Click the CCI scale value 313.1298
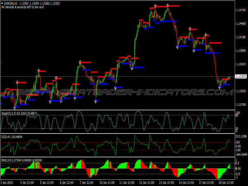 (241, 136)
